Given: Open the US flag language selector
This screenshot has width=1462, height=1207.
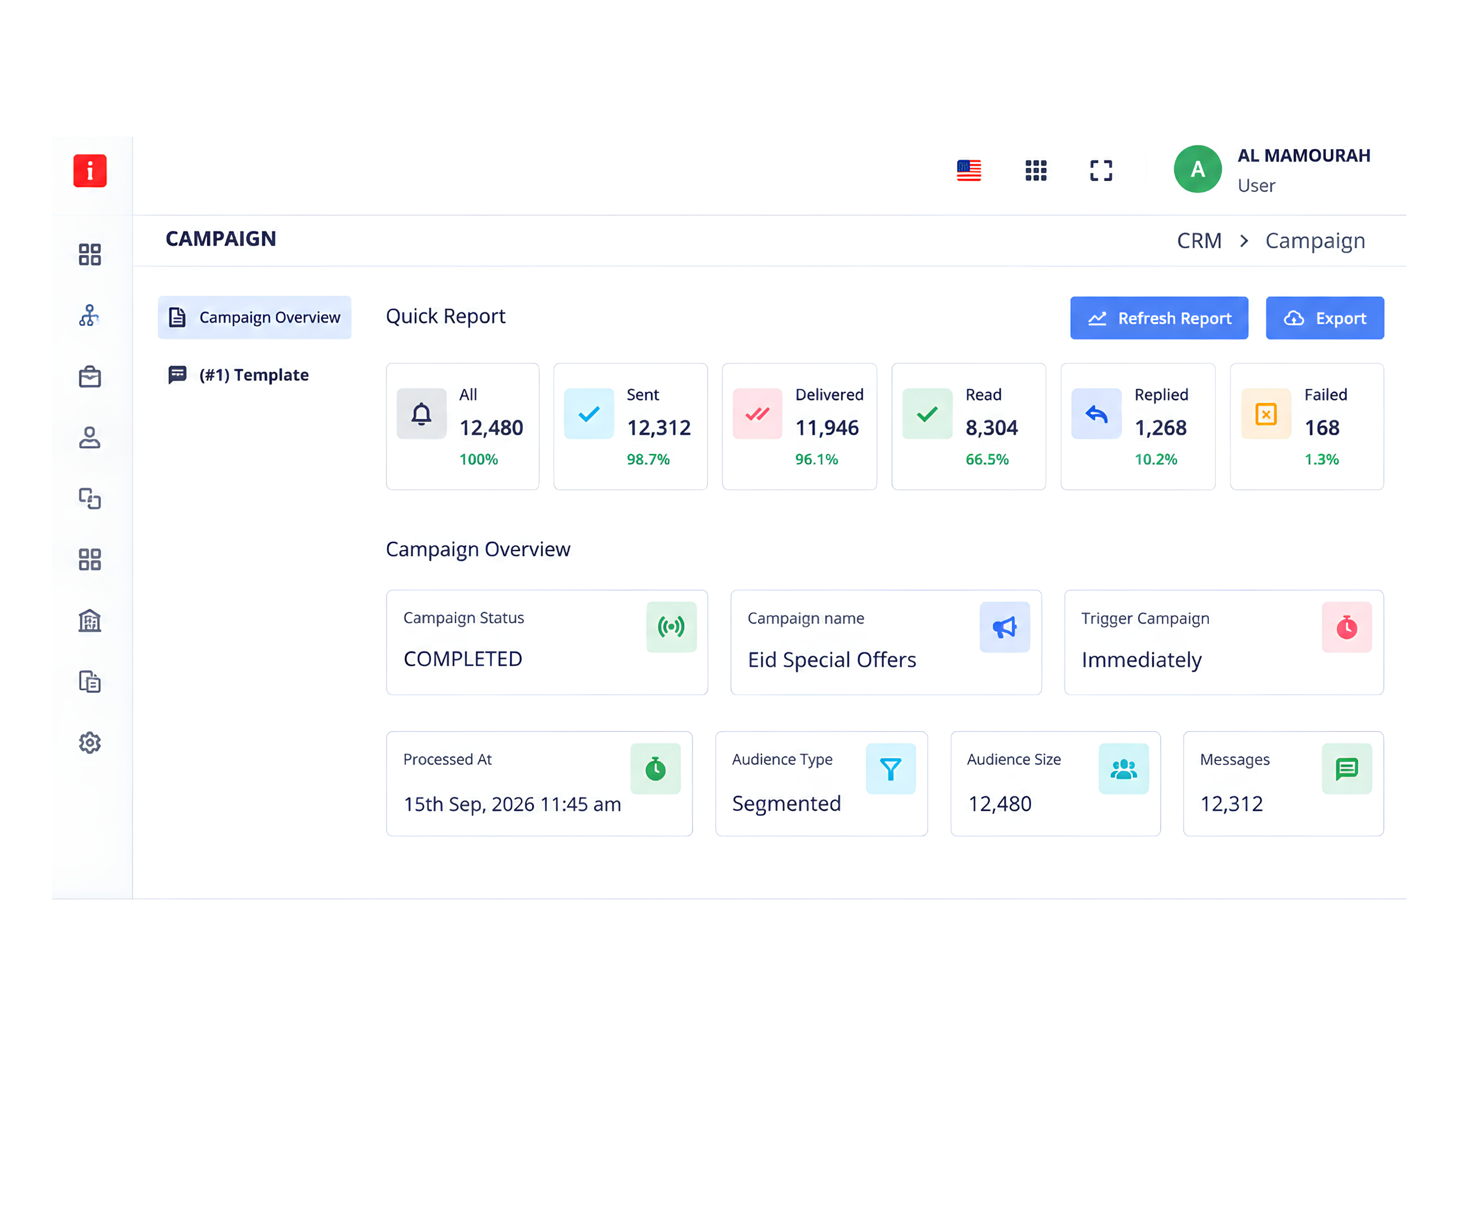Looking at the screenshot, I should pos(968,170).
